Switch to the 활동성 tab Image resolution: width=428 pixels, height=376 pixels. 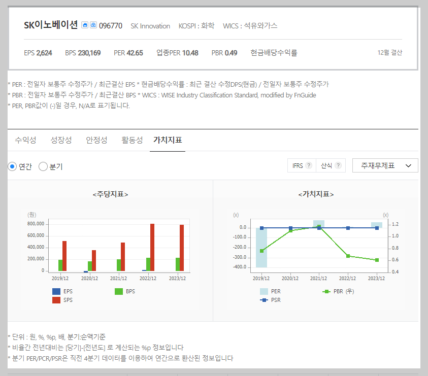(x=132, y=140)
